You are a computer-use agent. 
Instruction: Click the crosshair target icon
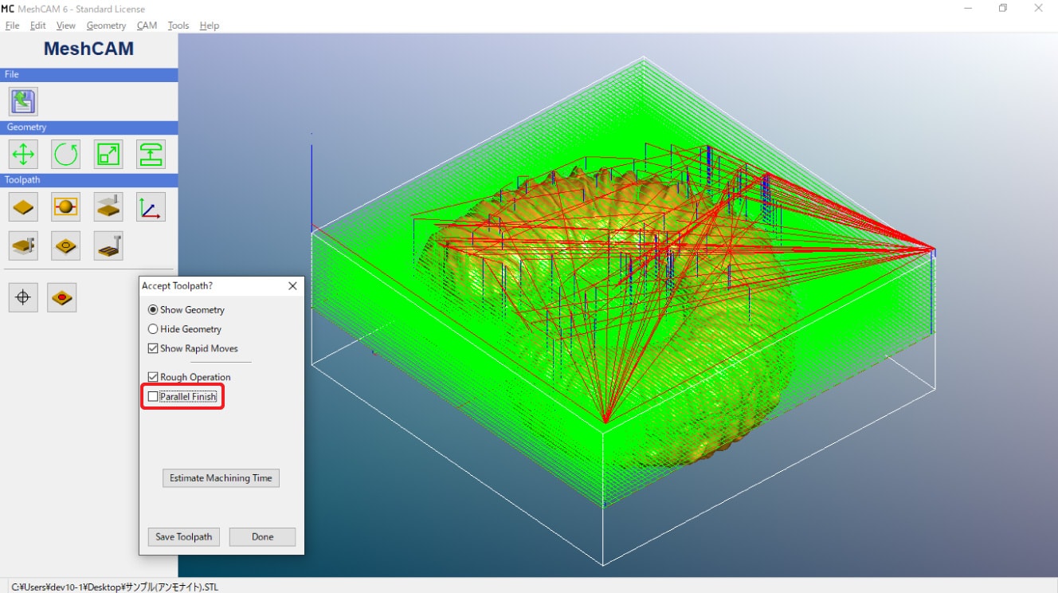[23, 297]
